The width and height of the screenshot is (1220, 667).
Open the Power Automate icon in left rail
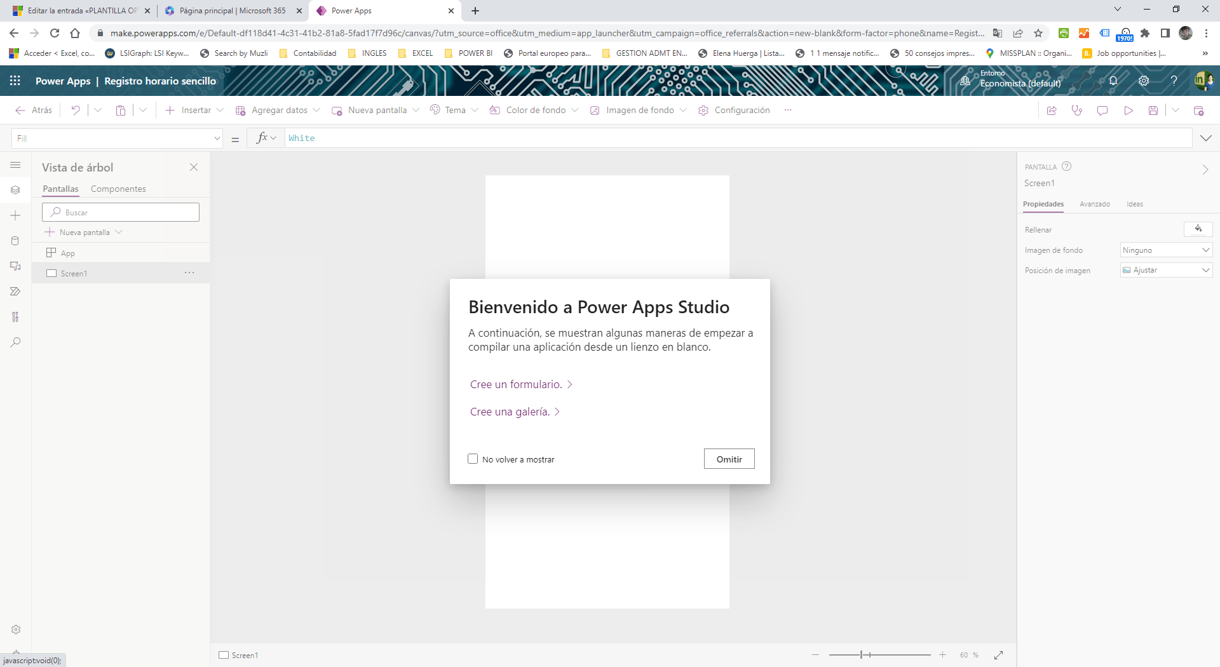pos(16,292)
